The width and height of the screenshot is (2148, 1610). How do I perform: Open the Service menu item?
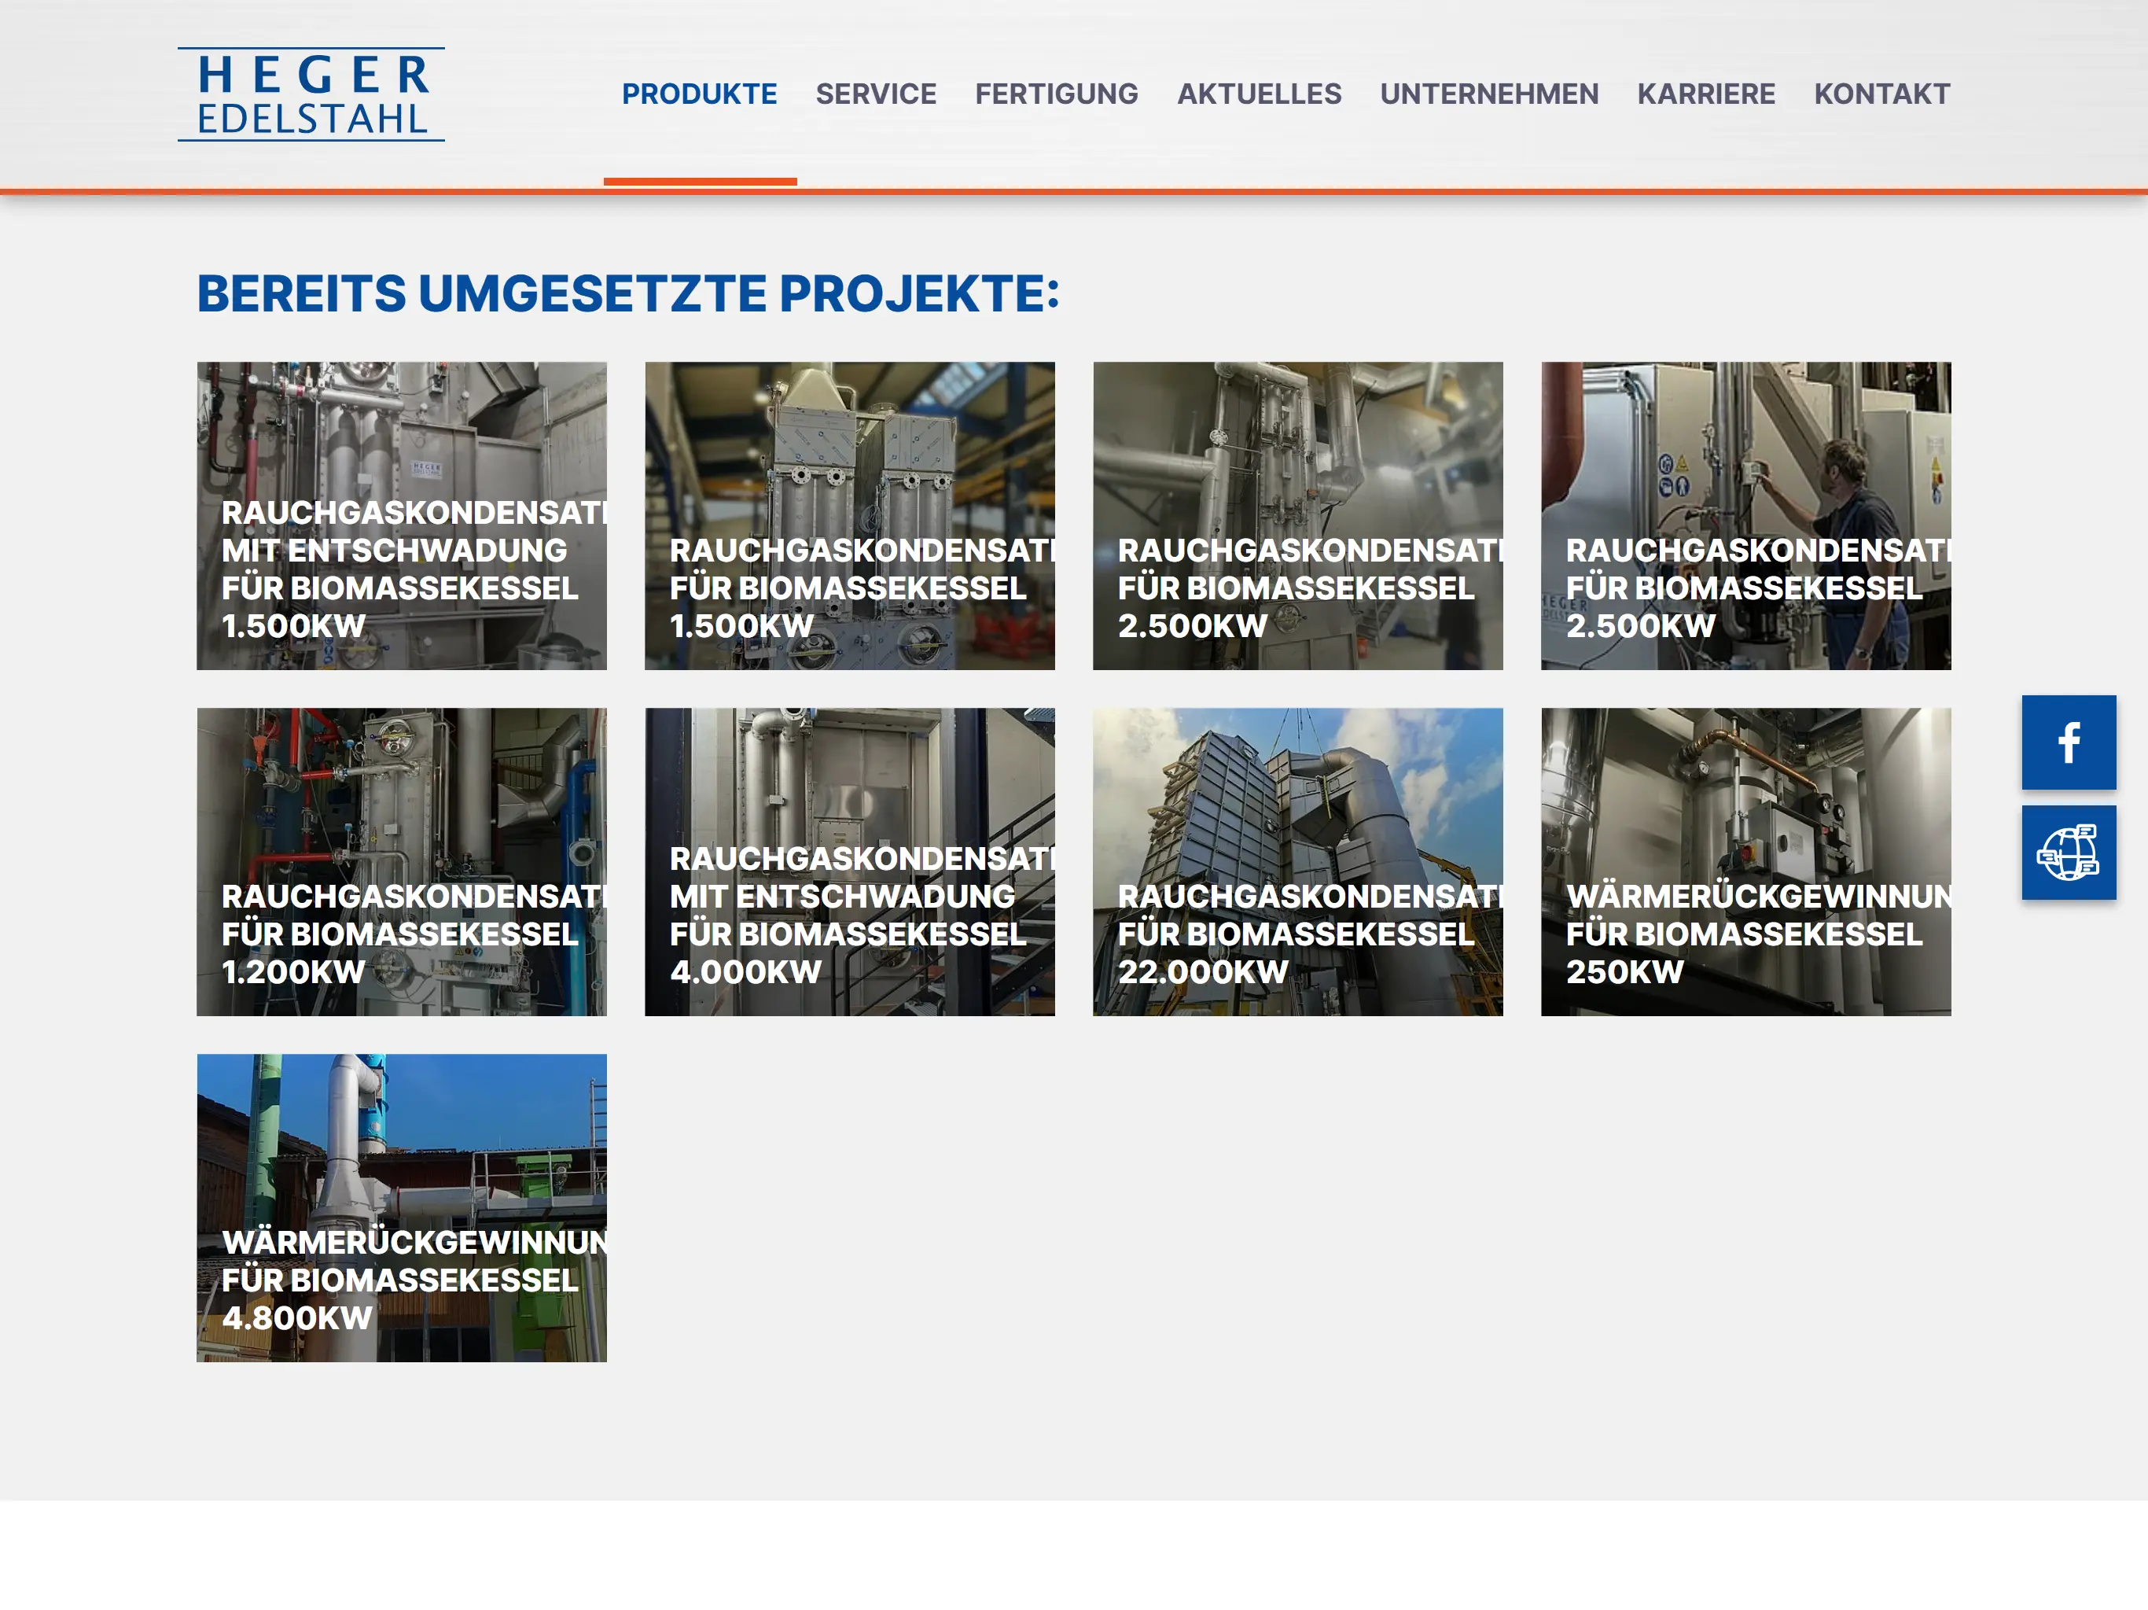pyautogui.click(x=876, y=94)
